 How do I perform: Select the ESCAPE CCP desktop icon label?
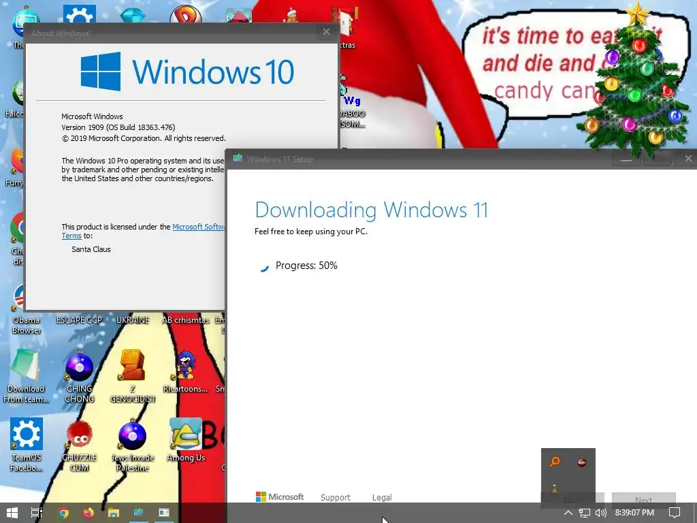coord(79,320)
